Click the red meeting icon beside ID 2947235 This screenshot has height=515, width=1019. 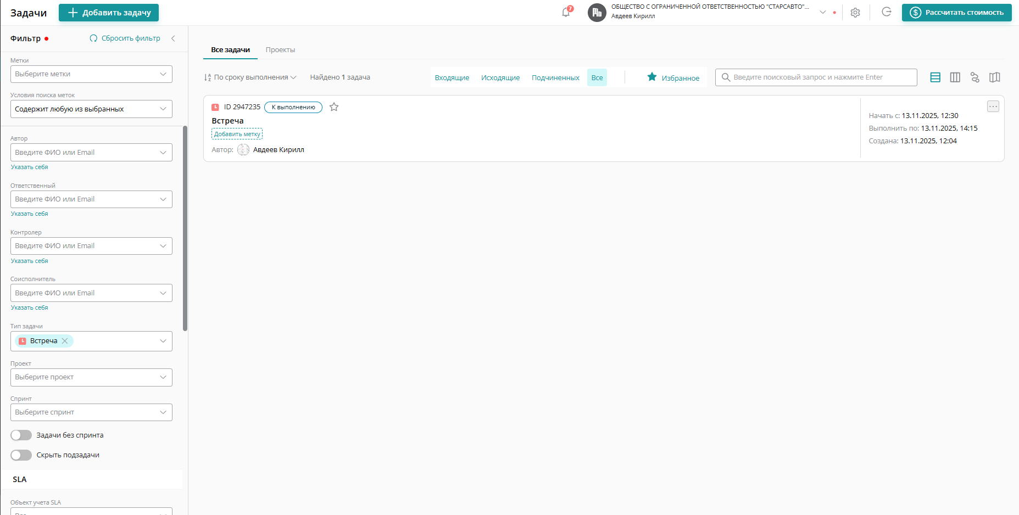215,107
